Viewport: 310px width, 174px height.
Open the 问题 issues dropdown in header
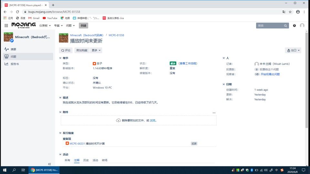tap(70, 25)
